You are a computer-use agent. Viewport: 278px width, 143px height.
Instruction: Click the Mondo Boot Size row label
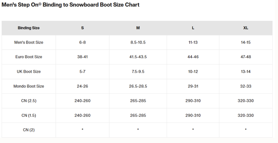tap(29, 86)
